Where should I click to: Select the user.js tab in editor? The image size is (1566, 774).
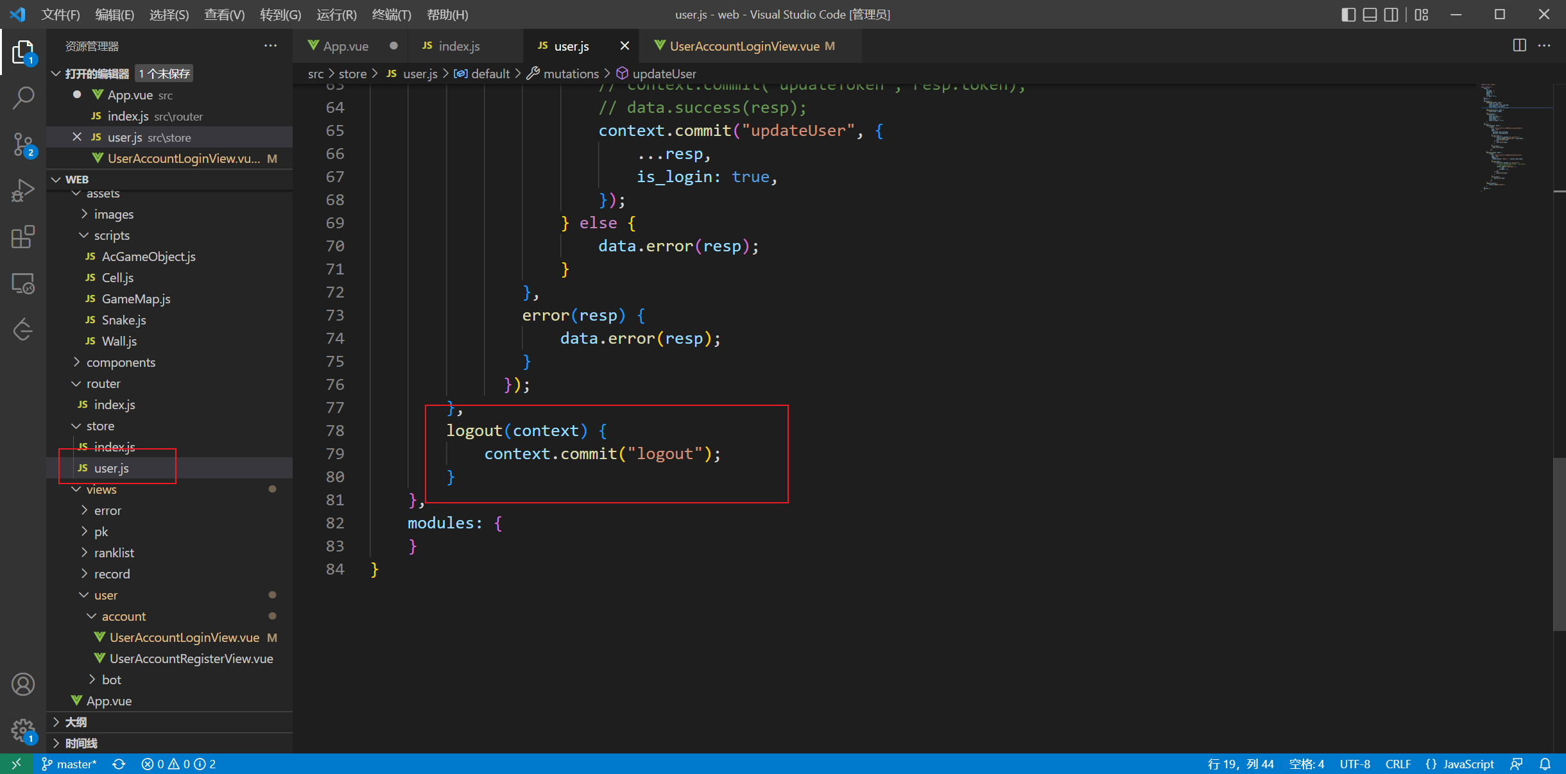(x=569, y=47)
